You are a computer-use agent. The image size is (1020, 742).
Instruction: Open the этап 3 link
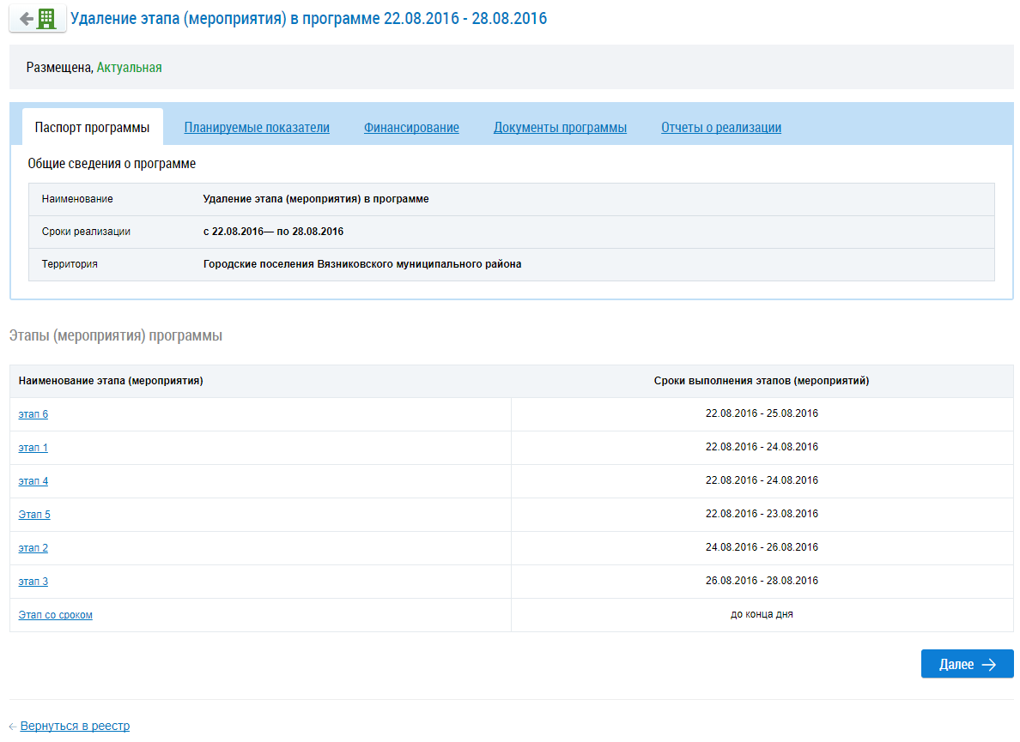point(33,582)
